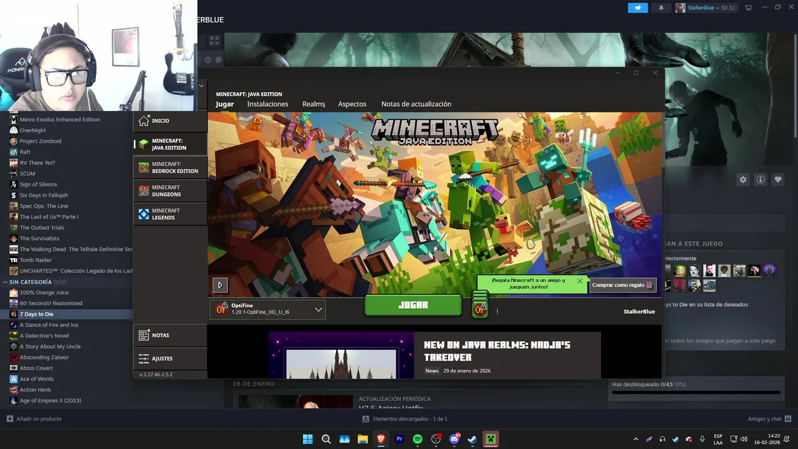Switch to Notas de actualización tab
This screenshot has width=798, height=449.
point(416,104)
